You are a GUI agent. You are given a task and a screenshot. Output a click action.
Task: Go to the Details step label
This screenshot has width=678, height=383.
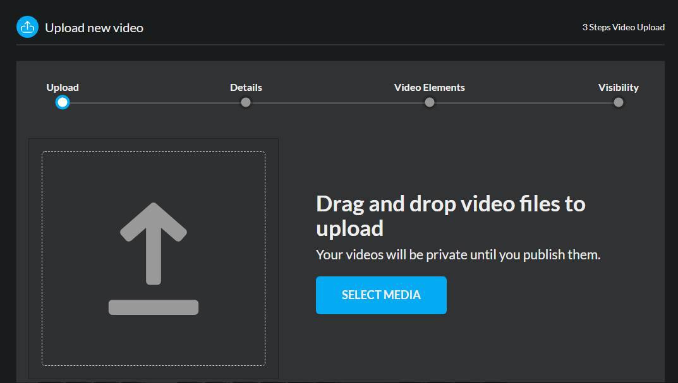(246, 88)
